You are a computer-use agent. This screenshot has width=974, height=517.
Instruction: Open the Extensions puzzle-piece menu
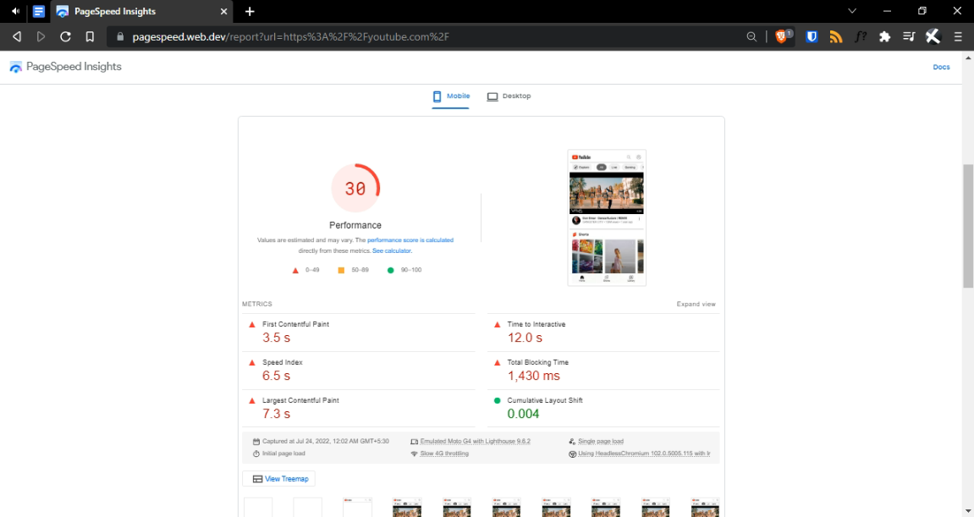(x=885, y=36)
